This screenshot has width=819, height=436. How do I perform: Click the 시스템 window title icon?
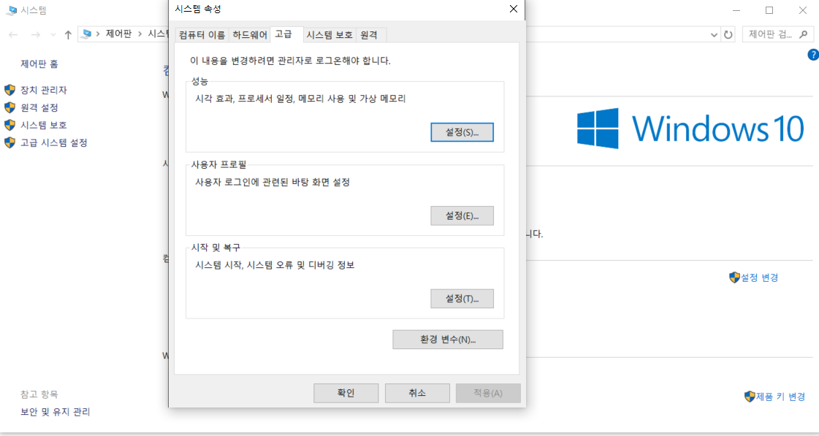(11, 10)
